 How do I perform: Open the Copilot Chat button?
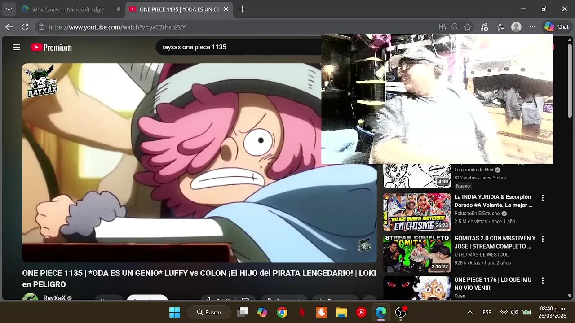557,27
